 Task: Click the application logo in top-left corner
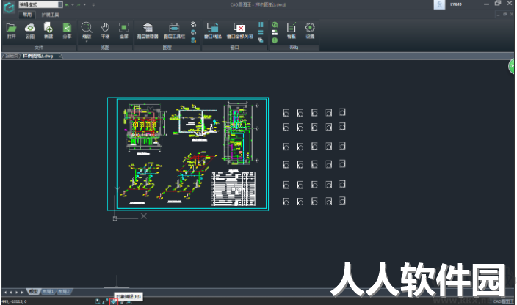[9, 7]
